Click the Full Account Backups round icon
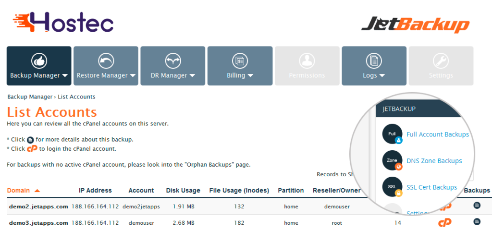Viewport: 492px width, 230px height. coord(392,134)
